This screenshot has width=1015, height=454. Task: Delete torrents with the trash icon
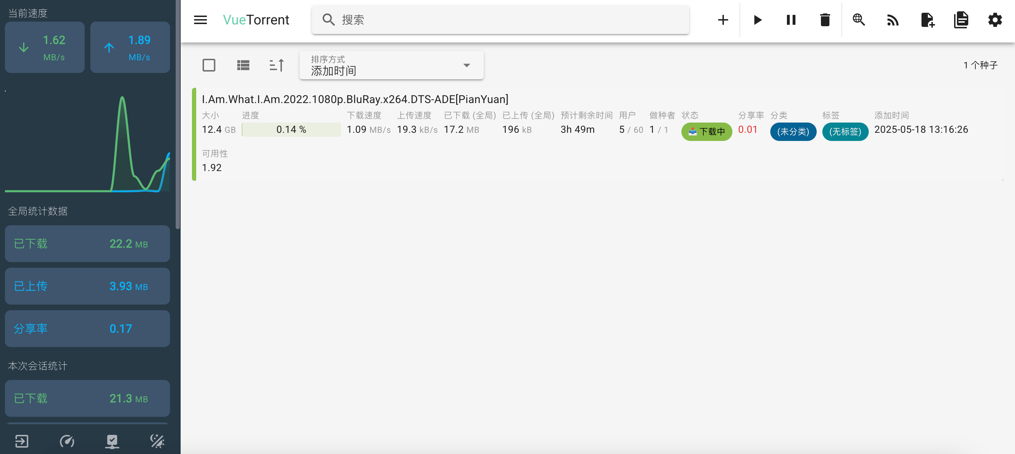pyautogui.click(x=825, y=20)
